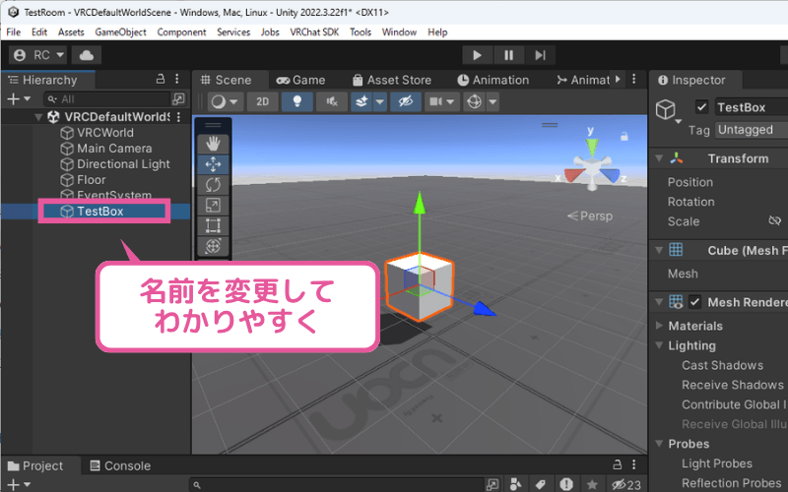Open the File menu

pyautogui.click(x=14, y=32)
